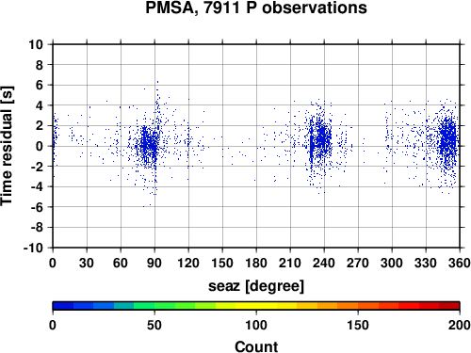Click the dark red end of the colorbar

(449, 306)
